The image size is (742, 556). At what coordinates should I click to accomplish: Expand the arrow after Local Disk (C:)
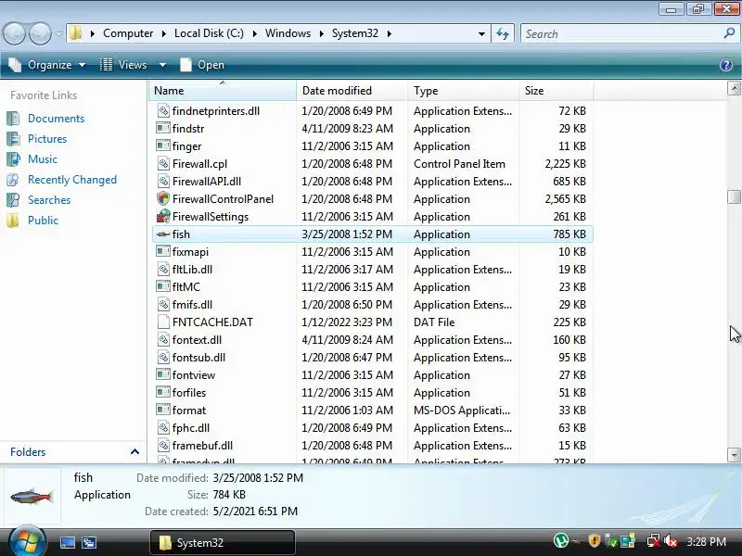coord(254,33)
